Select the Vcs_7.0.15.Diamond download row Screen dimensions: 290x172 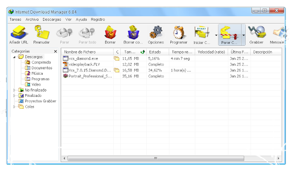tap(171, 71)
